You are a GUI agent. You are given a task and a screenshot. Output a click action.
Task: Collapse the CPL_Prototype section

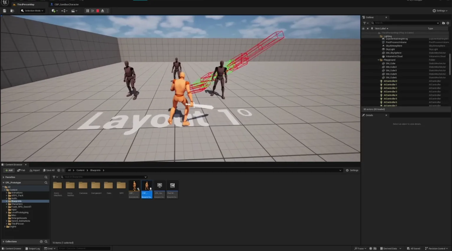(4, 183)
